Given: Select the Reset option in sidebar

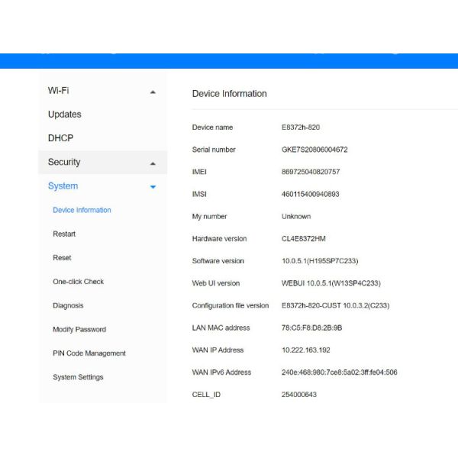Looking at the screenshot, I should pyautogui.click(x=62, y=258).
